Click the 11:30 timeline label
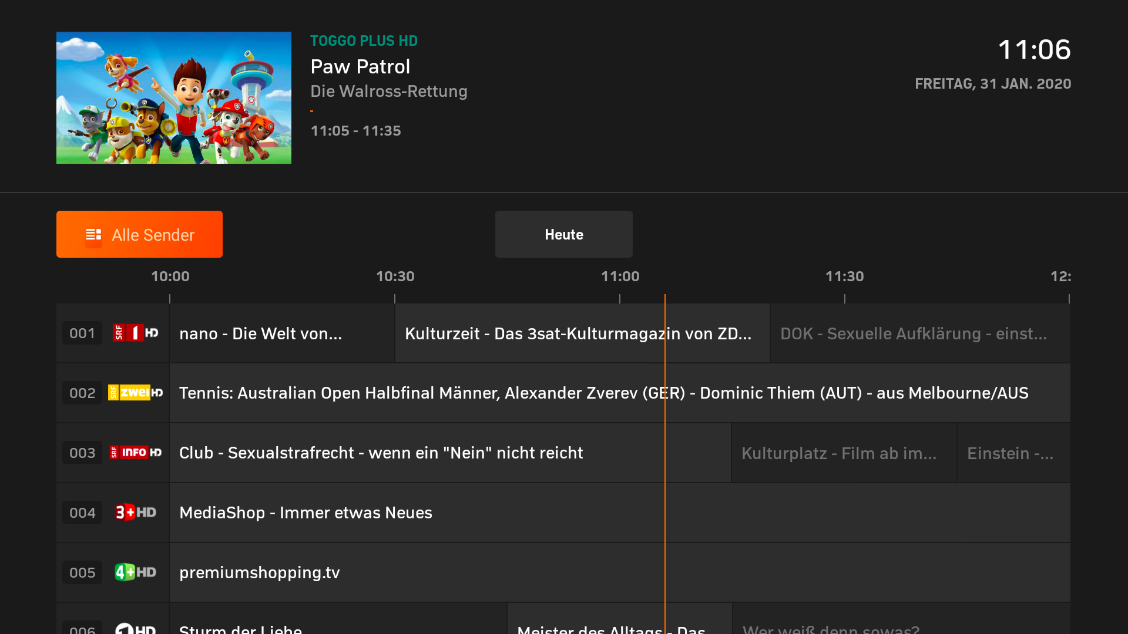Image resolution: width=1128 pixels, height=634 pixels. (x=845, y=276)
